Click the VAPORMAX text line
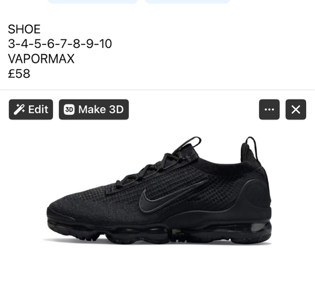This screenshot has width=315, height=291. click(41, 59)
